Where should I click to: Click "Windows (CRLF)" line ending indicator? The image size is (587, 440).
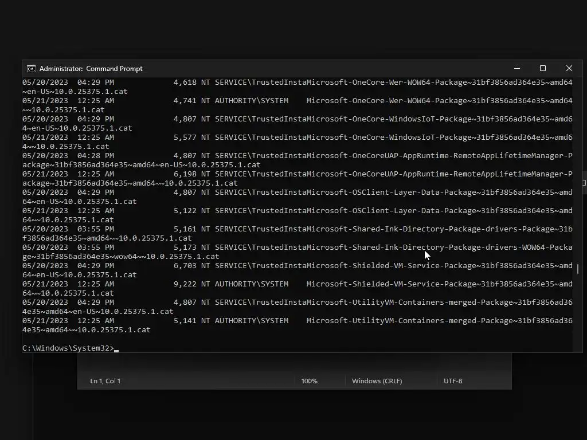pyautogui.click(x=377, y=381)
